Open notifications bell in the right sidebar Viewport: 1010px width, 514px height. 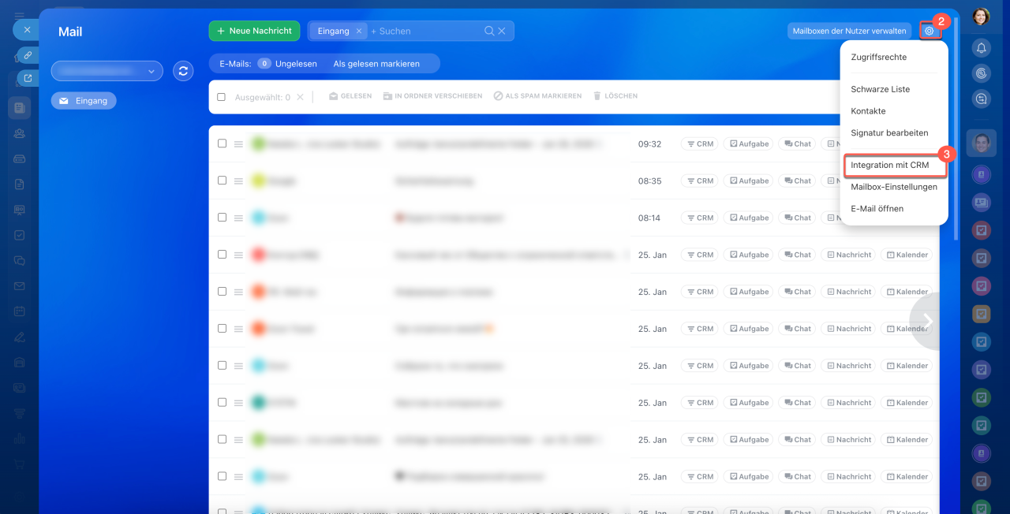pos(982,49)
